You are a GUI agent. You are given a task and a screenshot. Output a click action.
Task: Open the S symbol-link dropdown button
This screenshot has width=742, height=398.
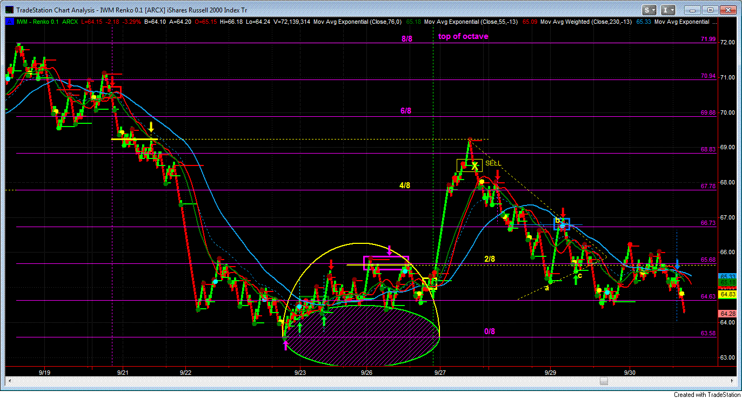(x=650, y=10)
